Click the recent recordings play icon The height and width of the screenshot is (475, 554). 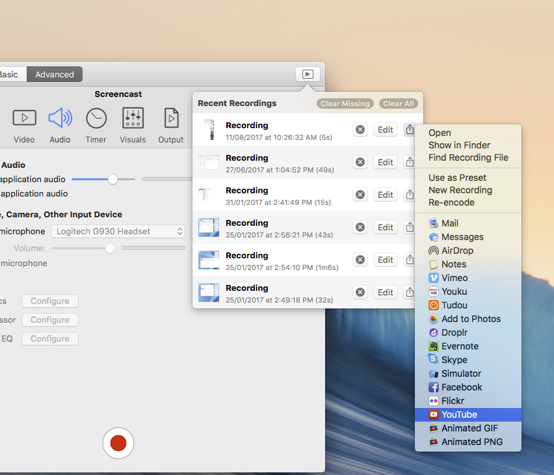click(x=308, y=74)
